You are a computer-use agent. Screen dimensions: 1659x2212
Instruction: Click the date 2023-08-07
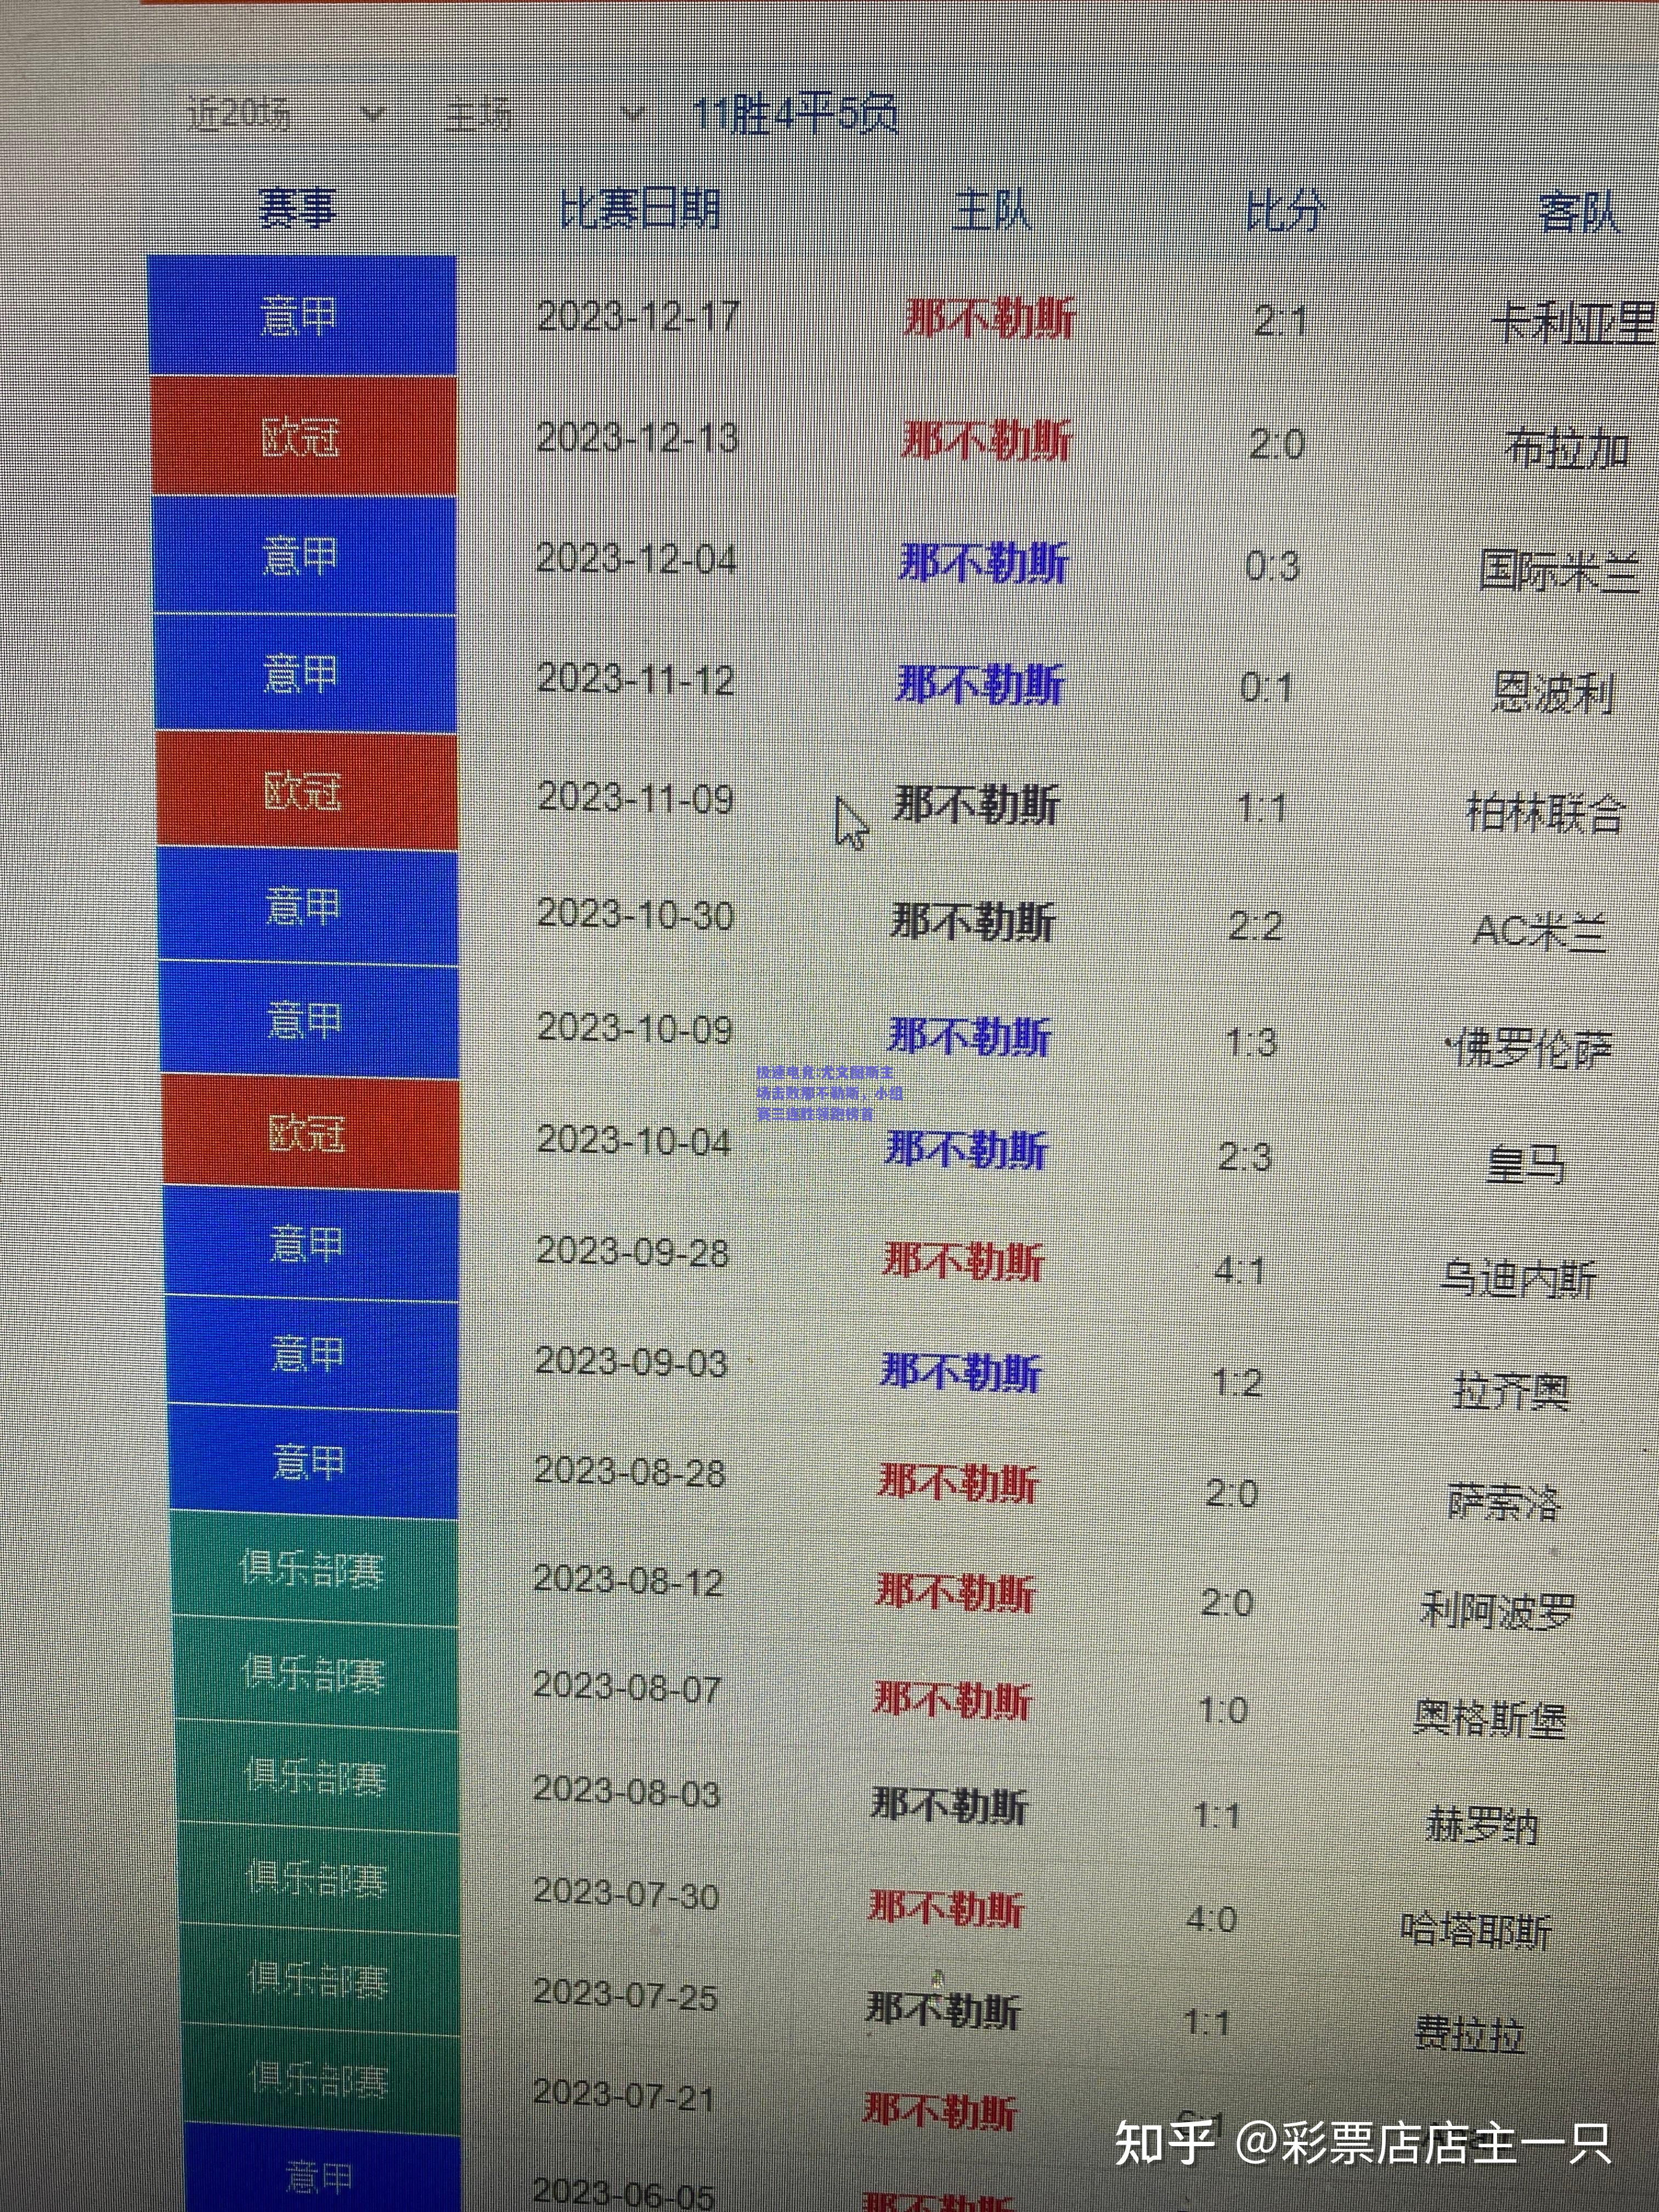coord(628,1687)
